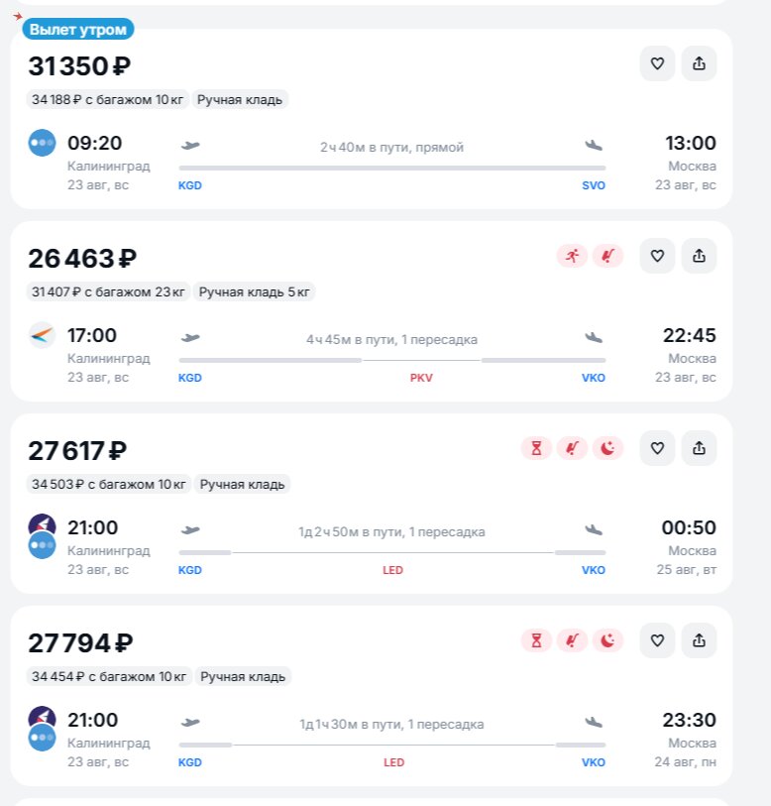Add the 26 463 ₽ ticket to favorites
The height and width of the screenshot is (806, 771).
(657, 256)
